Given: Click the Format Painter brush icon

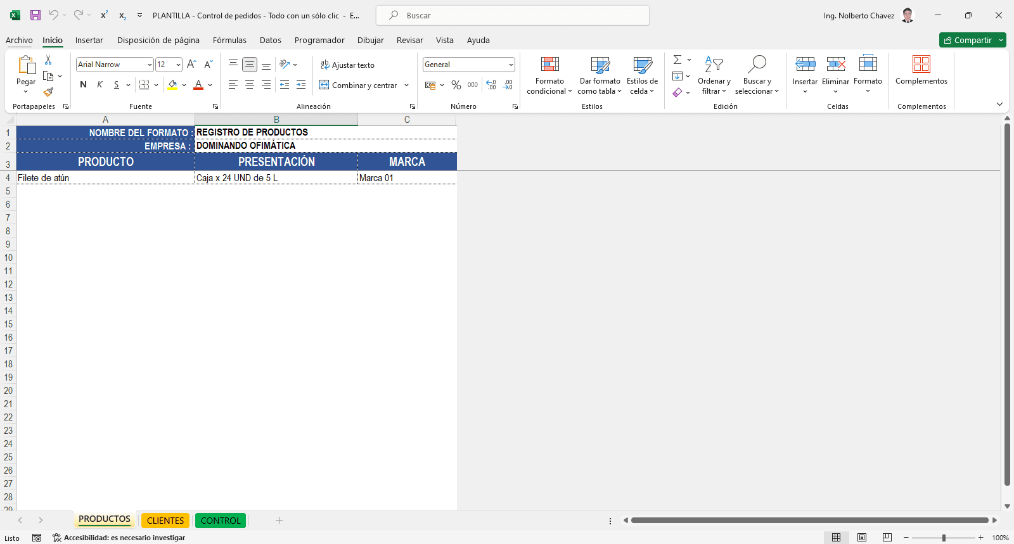Looking at the screenshot, I should (x=48, y=92).
